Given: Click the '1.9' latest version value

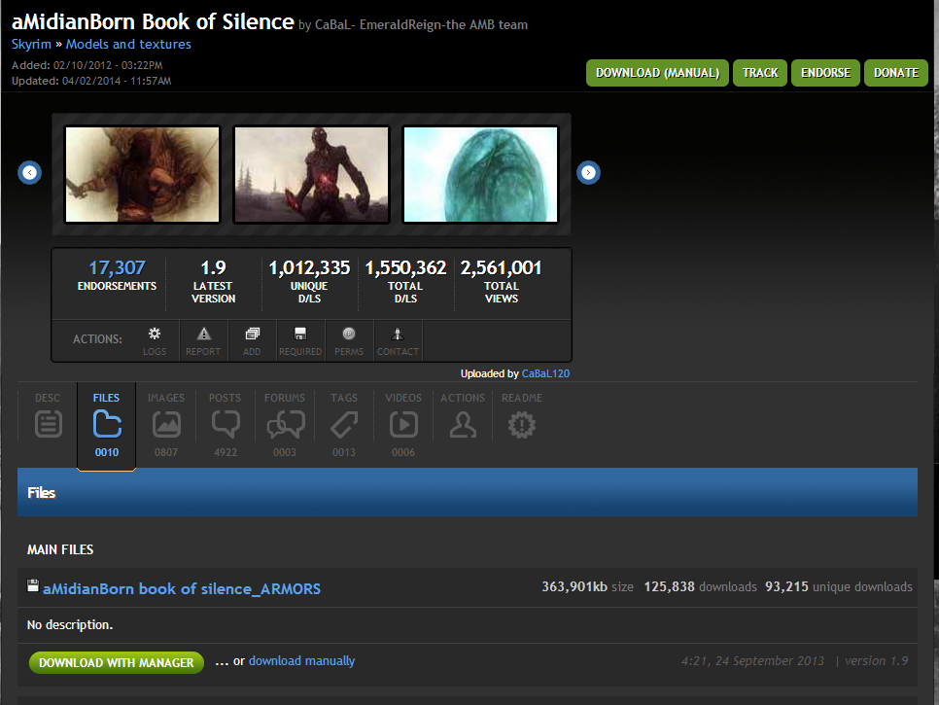Looking at the screenshot, I should [x=213, y=267].
